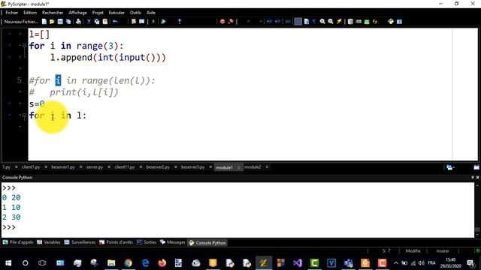
Task: Open the Variables panel tab
Action: pos(48,242)
